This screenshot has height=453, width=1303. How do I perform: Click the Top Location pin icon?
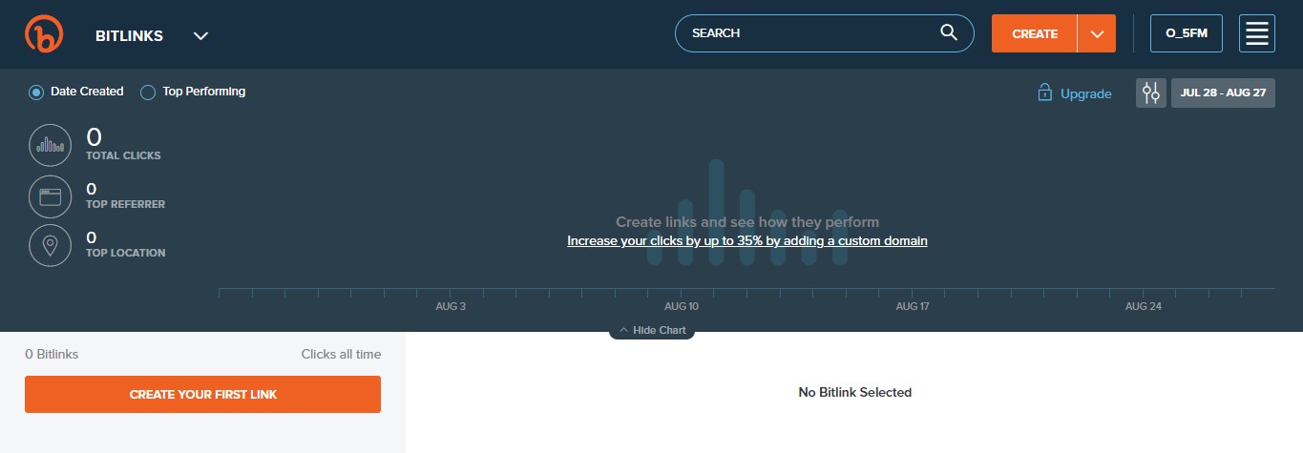point(51,246)
